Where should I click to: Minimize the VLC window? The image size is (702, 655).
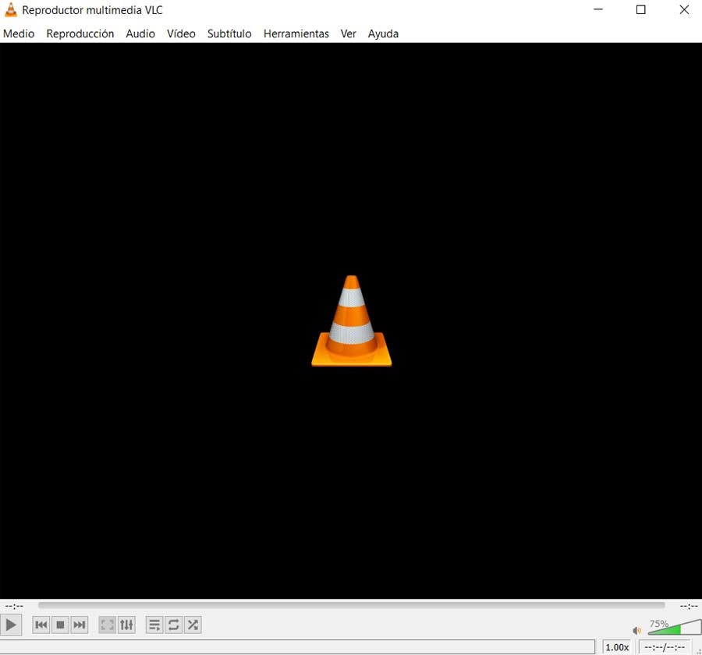pos(598,9)
